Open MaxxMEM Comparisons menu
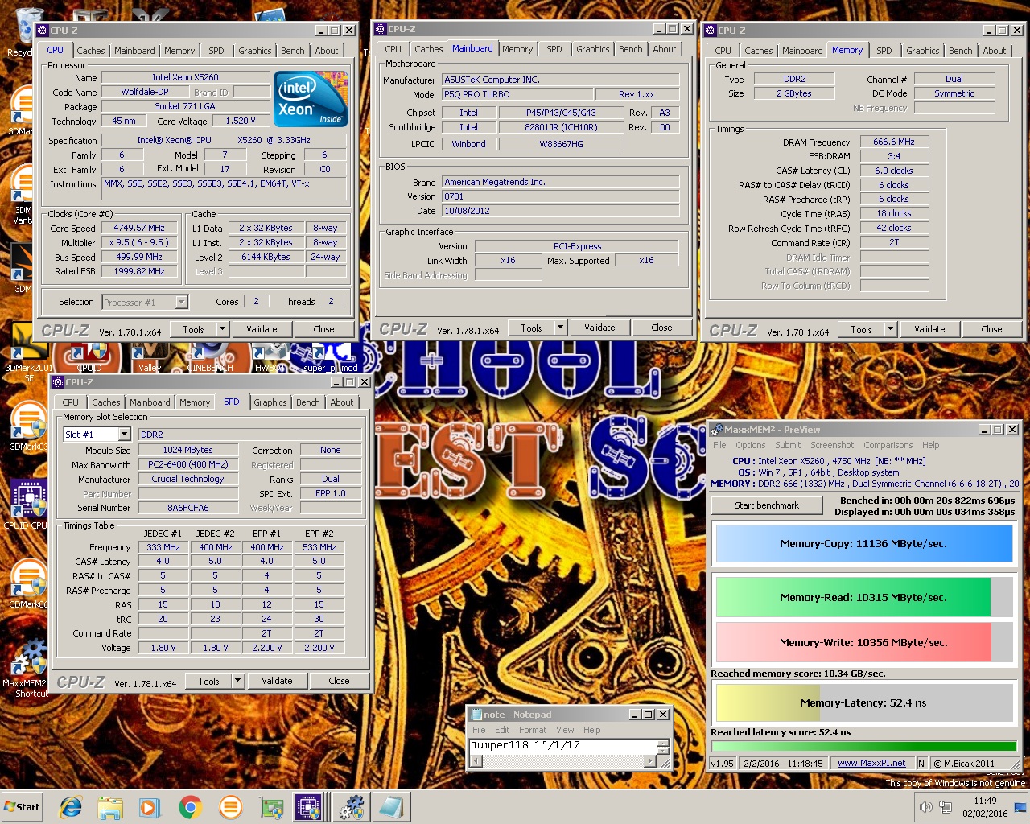 coord(888,445)
